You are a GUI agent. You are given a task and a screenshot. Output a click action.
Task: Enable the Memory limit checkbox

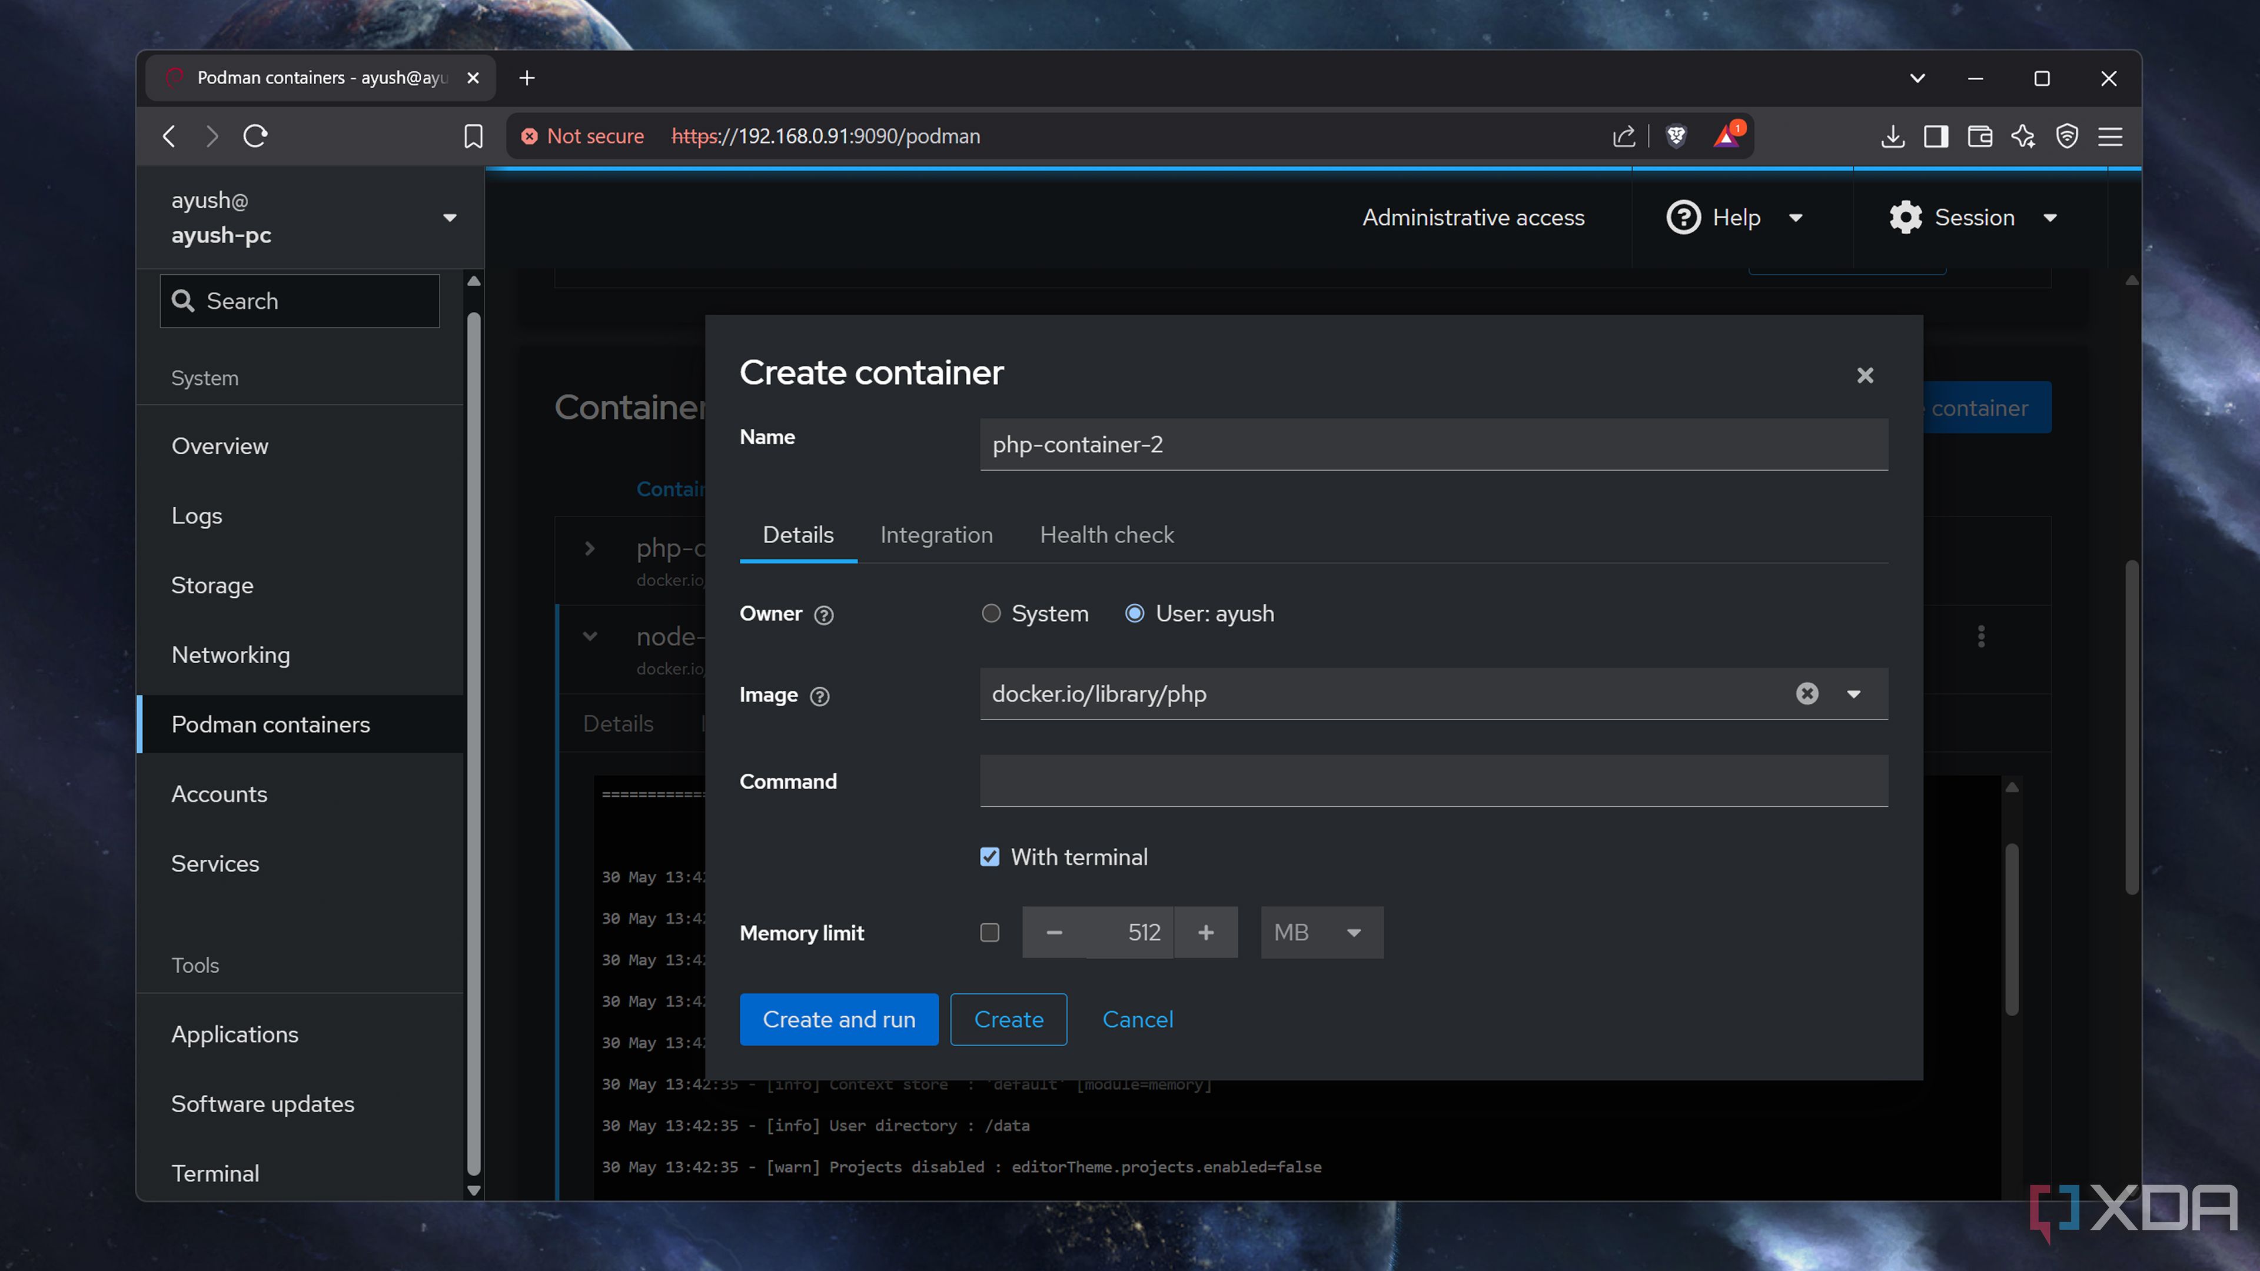pos(989,933)
